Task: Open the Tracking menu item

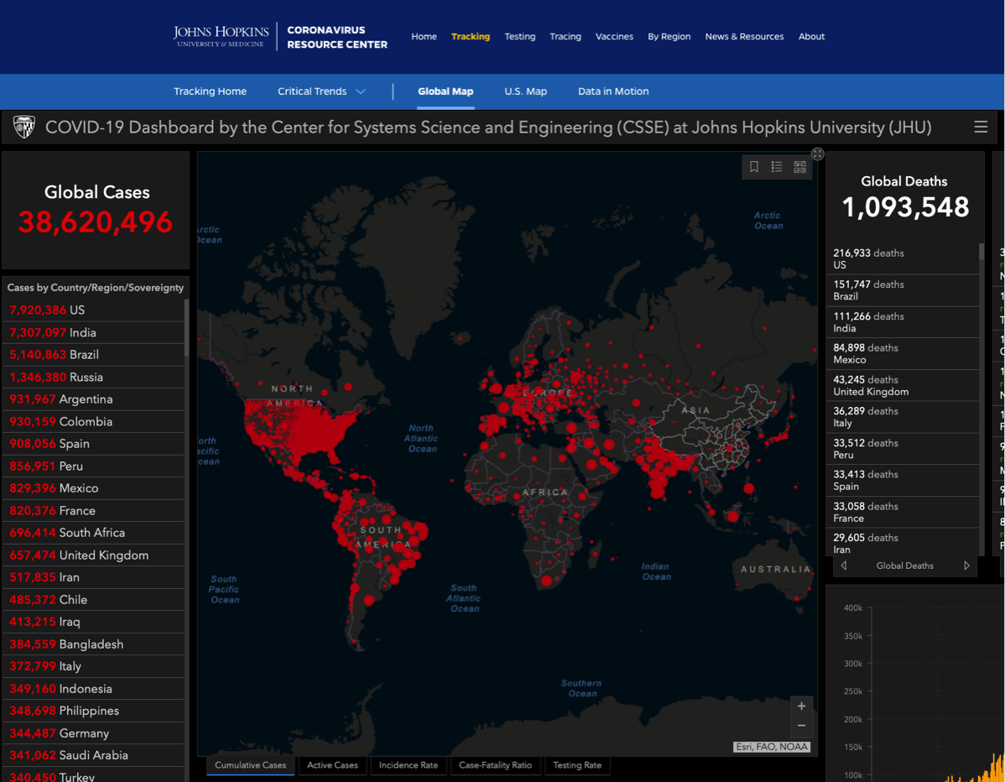Action: click(x=471, y=37)
